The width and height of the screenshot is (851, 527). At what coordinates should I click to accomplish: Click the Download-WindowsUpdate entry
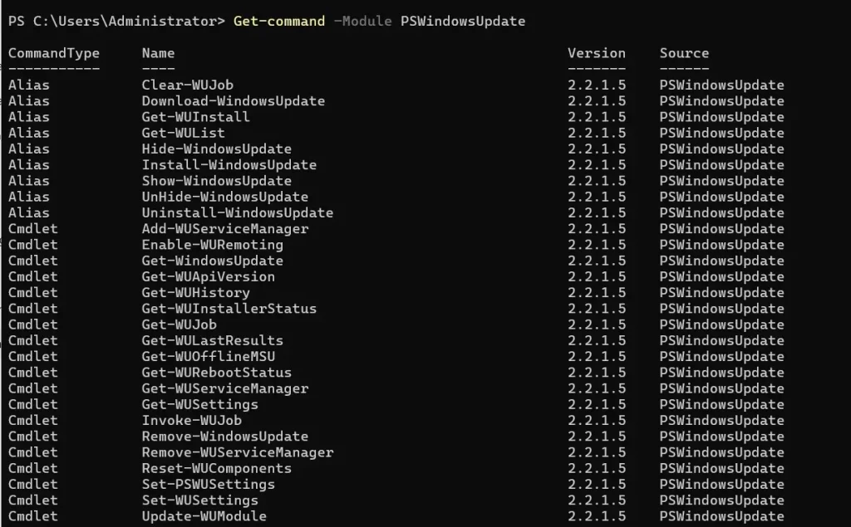click(233, 101)
